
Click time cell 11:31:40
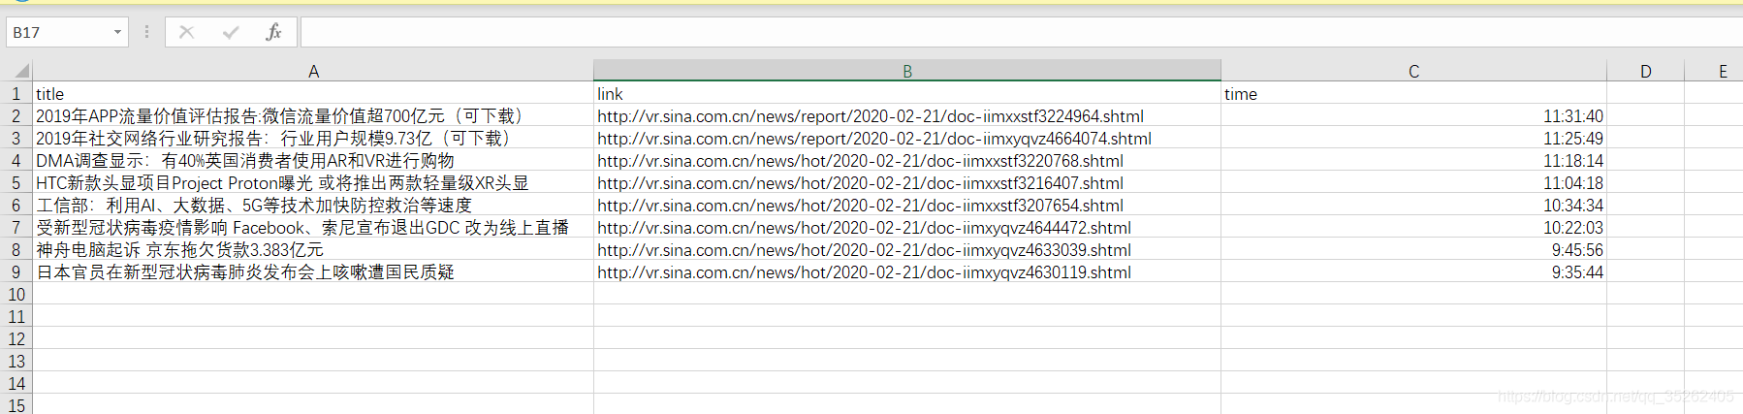pos(1413,116)
